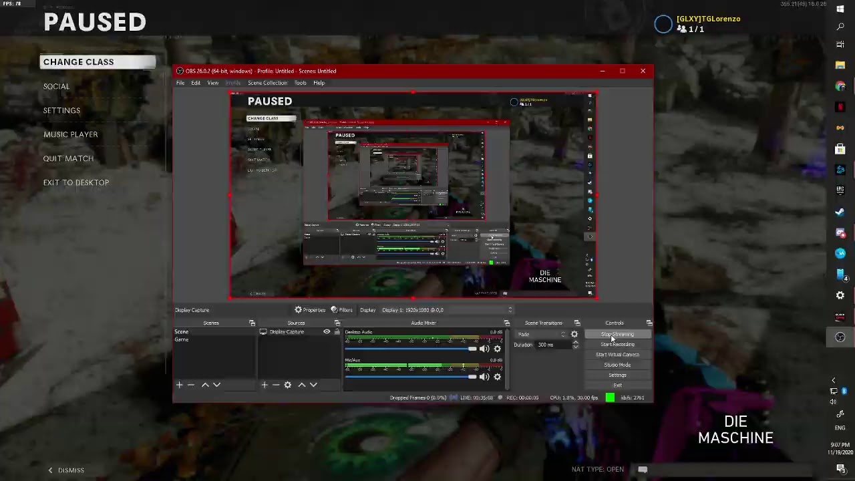Open Chrome from the Windows taskbar
The image size is (855, 481).
[x=840, y=86]
